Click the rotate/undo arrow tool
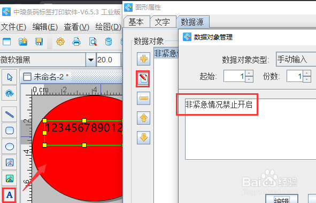Screen dimensions: 316x203 click(x=10, y=93)
